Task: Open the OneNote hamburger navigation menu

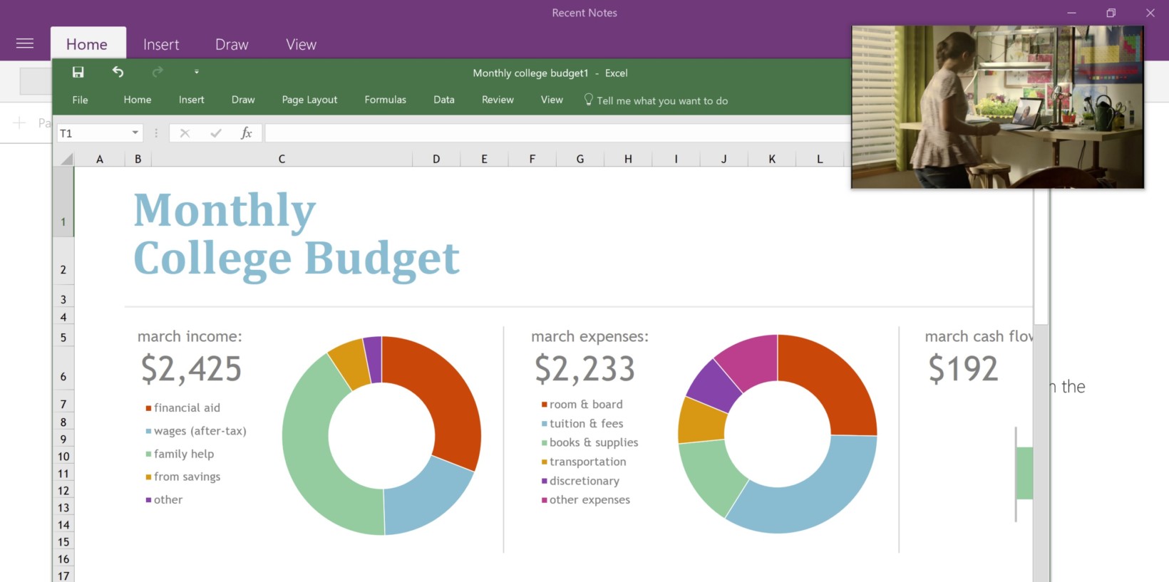Action: (x=25, y=43)
